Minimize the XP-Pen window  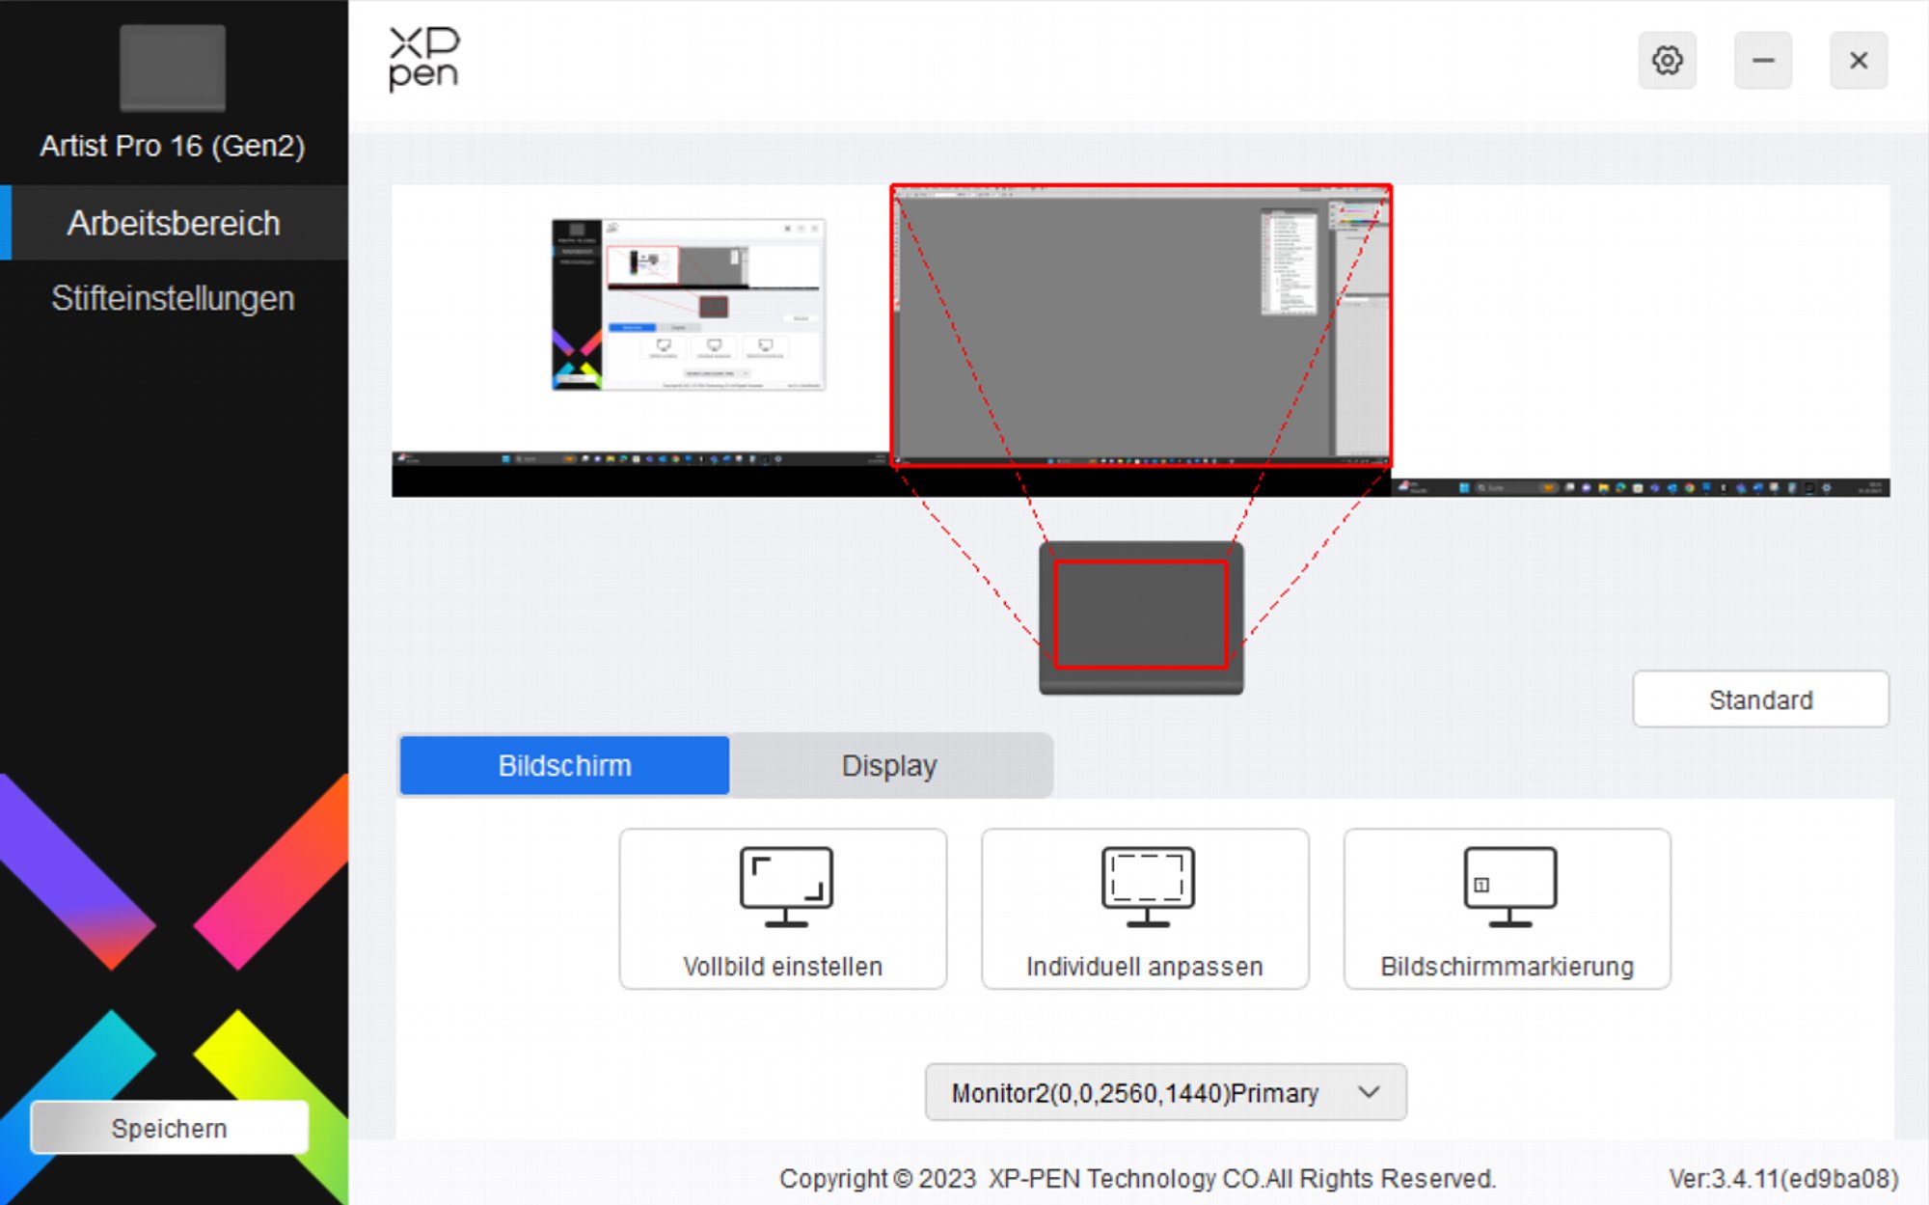[x=1763, y=61]
